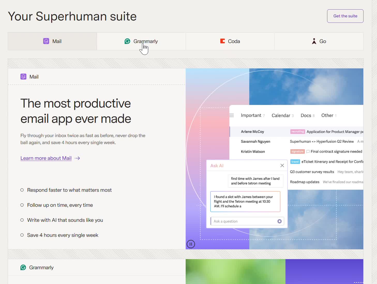
Task: Click the find time with James message
Action: 255,181
